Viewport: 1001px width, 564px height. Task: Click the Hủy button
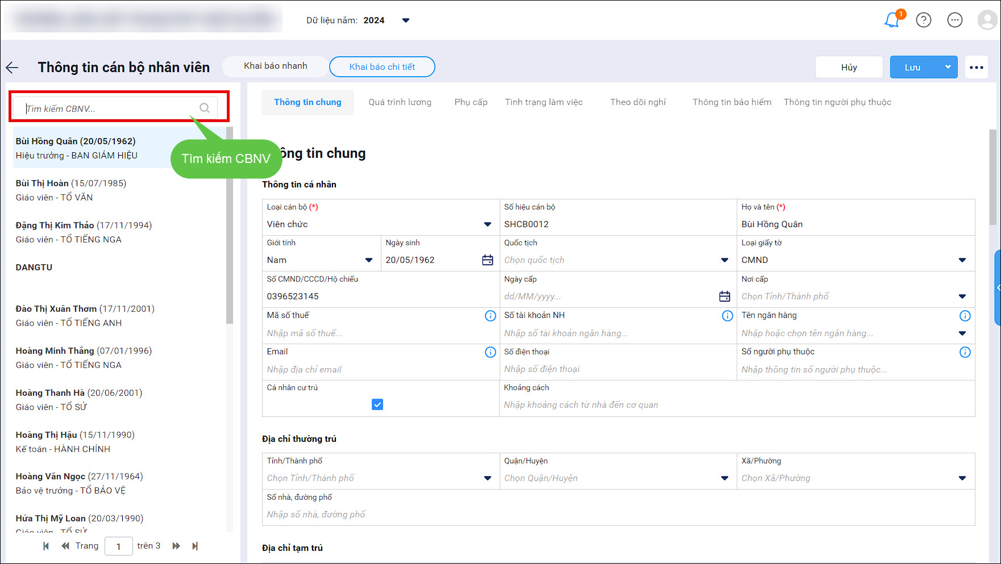point(849,67)
